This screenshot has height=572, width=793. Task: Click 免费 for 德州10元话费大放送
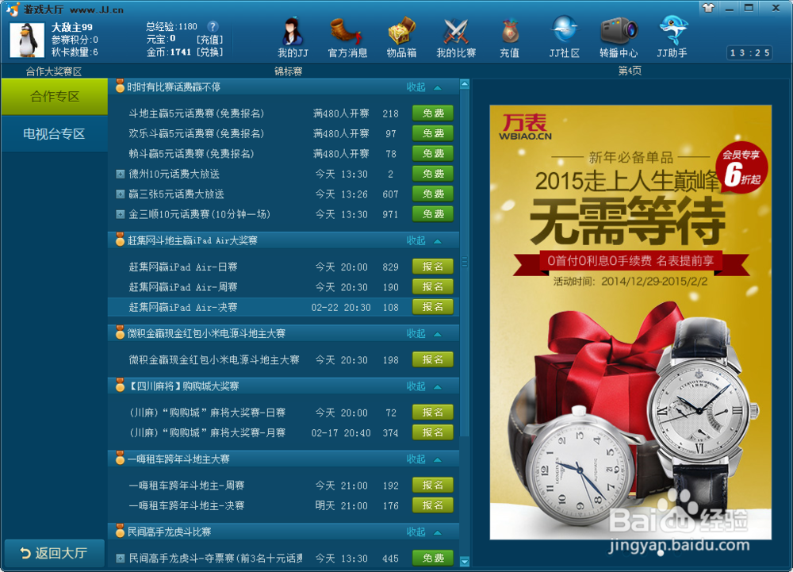(433, 174)
